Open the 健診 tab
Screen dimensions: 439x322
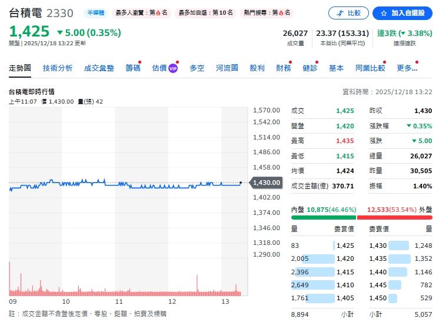pyautogui.click(x=310, y=68)
